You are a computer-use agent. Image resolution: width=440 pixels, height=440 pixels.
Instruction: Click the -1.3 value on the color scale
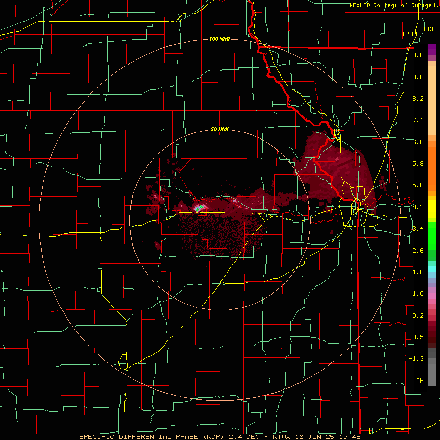point(416,359)
